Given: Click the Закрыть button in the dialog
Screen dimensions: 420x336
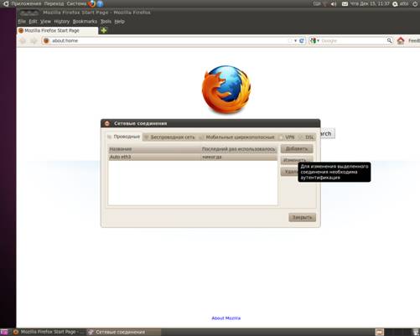Looking at the screenshot, I should (302, 217).
